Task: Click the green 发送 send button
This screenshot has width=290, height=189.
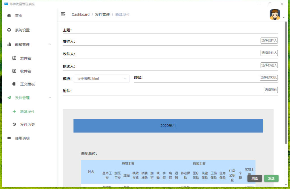Action: pos(271,178)
